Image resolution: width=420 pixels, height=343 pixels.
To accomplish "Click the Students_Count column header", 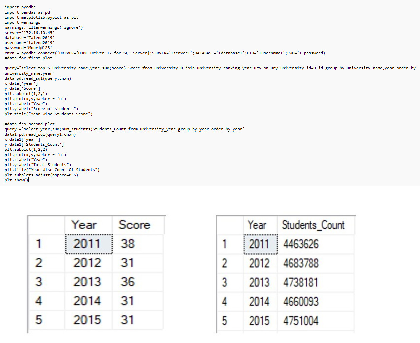I will tap(313, 225).
